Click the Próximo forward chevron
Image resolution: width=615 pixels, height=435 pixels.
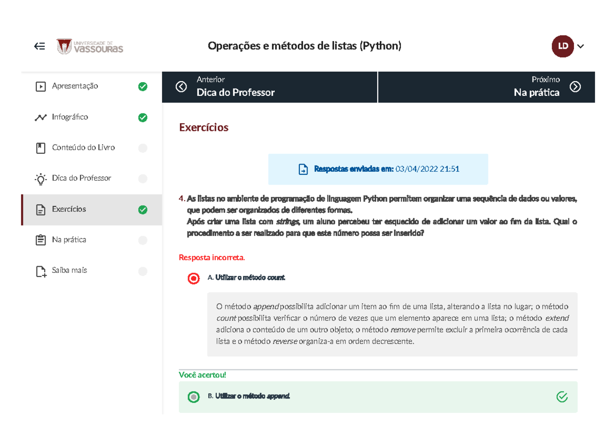[575, 87]
